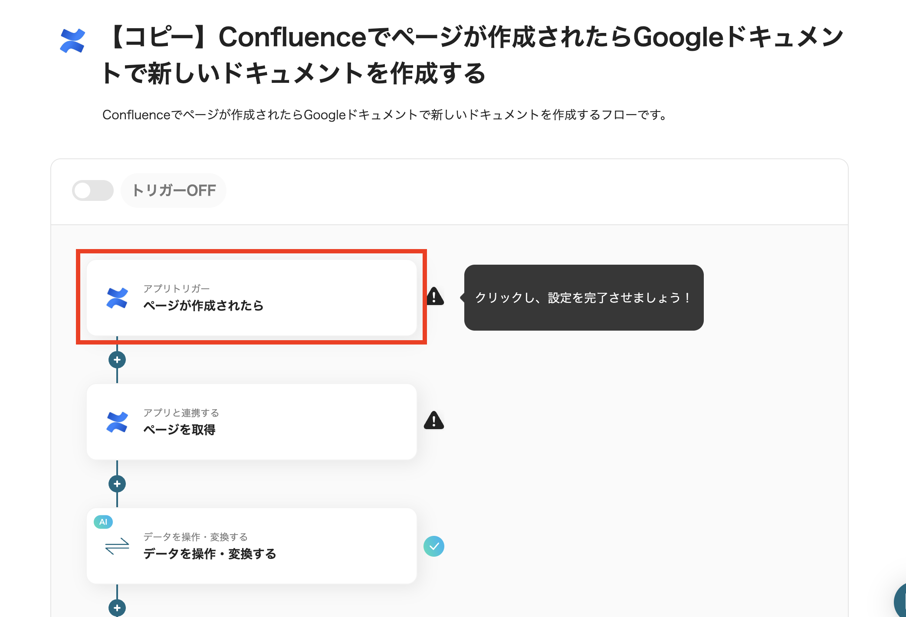The image size is (906, 617).
Task: Enable the trigger toggle switch
Action: coord(93,190)
